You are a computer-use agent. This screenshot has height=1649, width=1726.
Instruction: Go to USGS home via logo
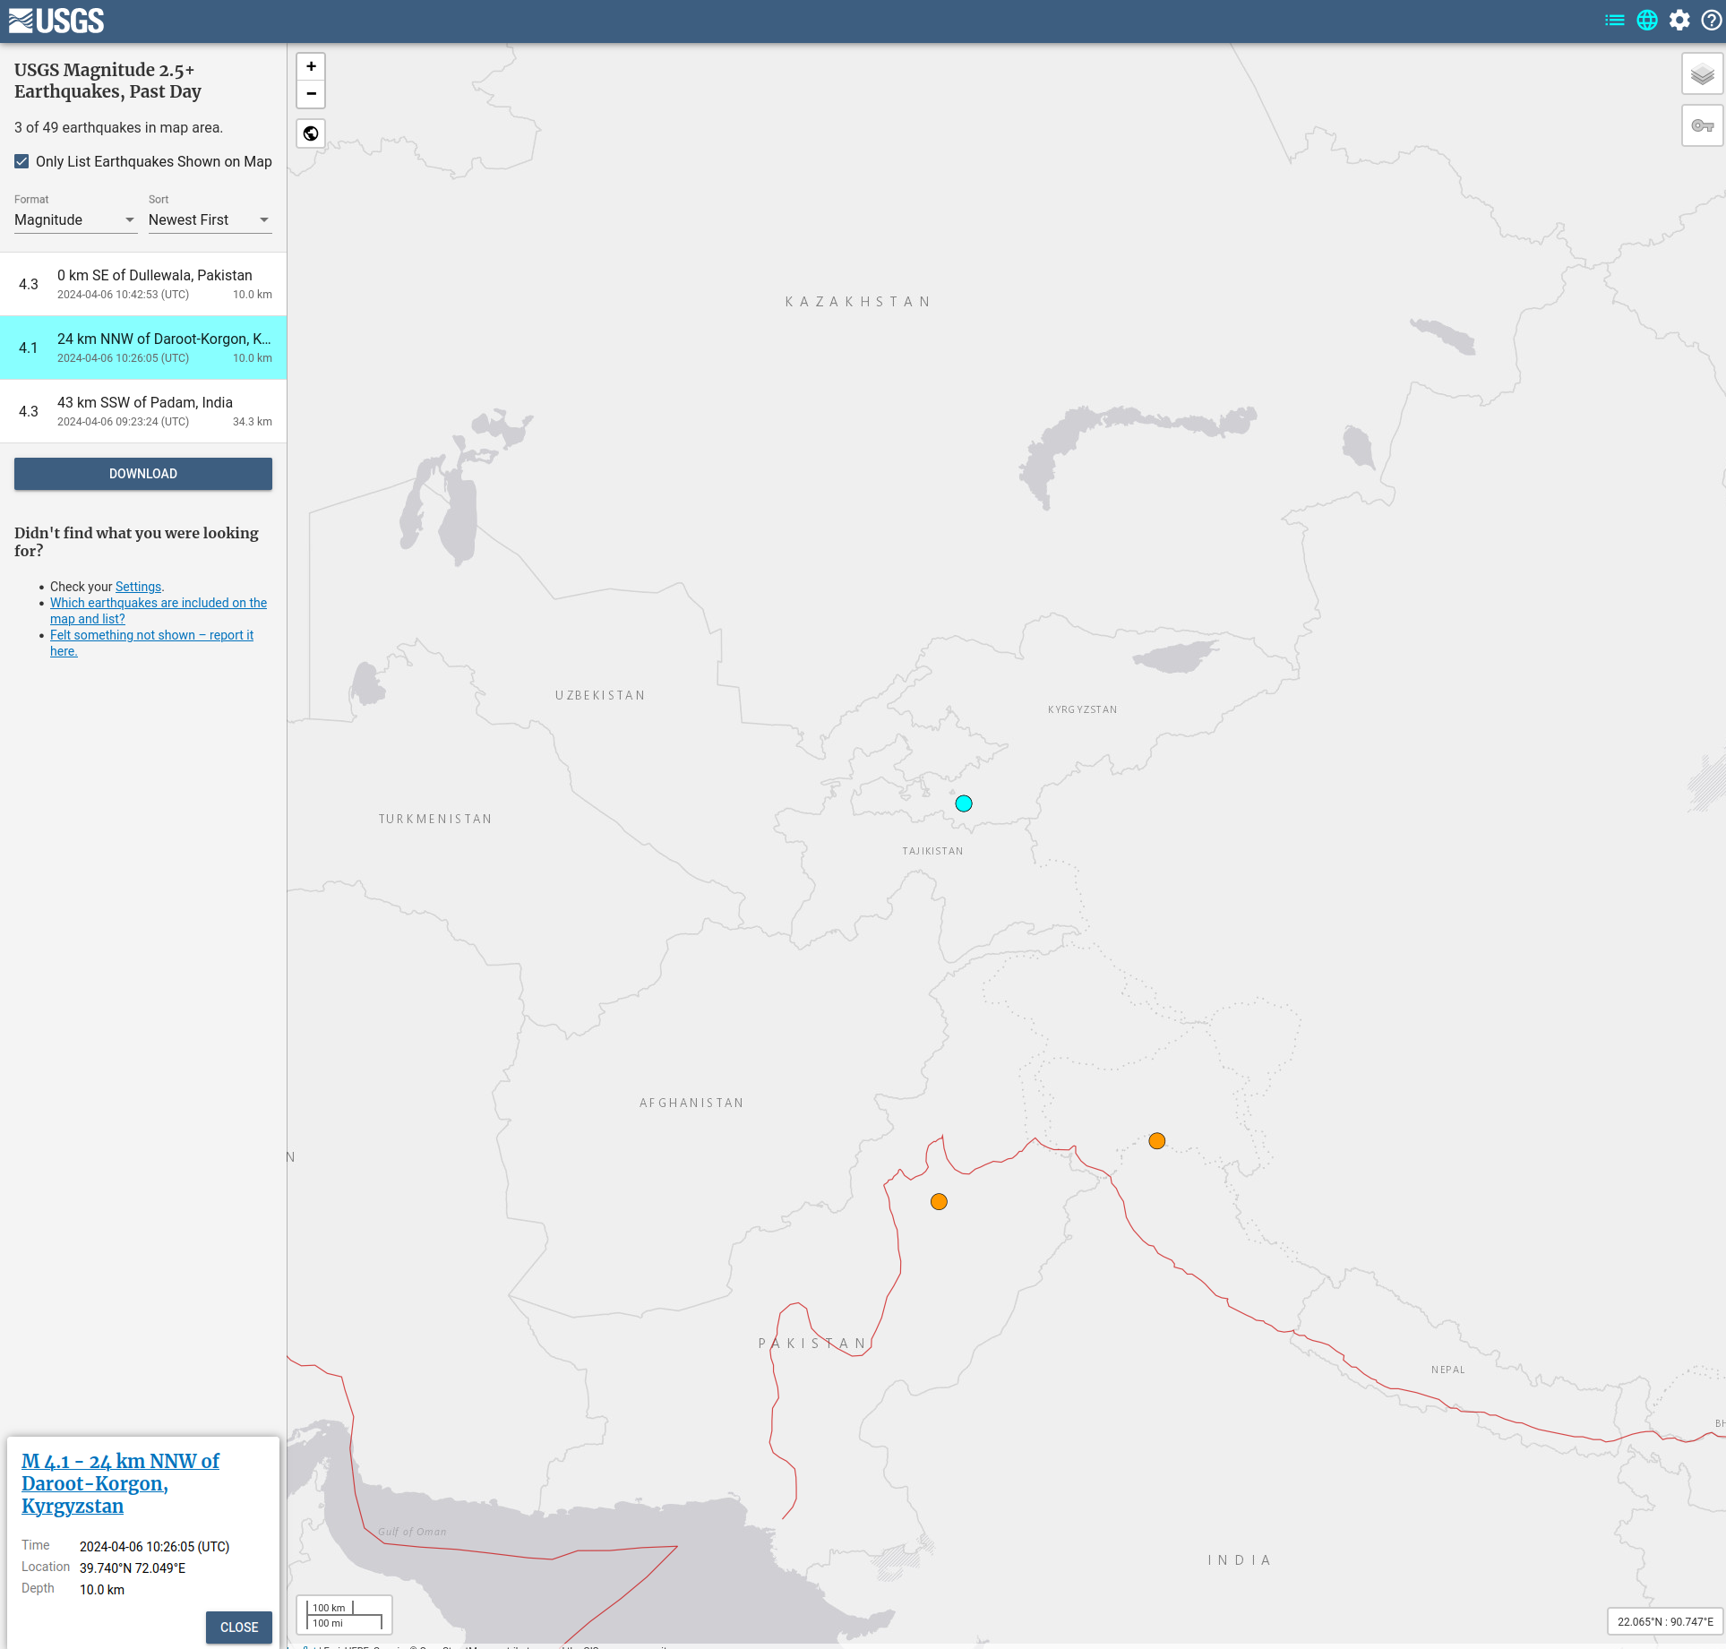[56, 21]
